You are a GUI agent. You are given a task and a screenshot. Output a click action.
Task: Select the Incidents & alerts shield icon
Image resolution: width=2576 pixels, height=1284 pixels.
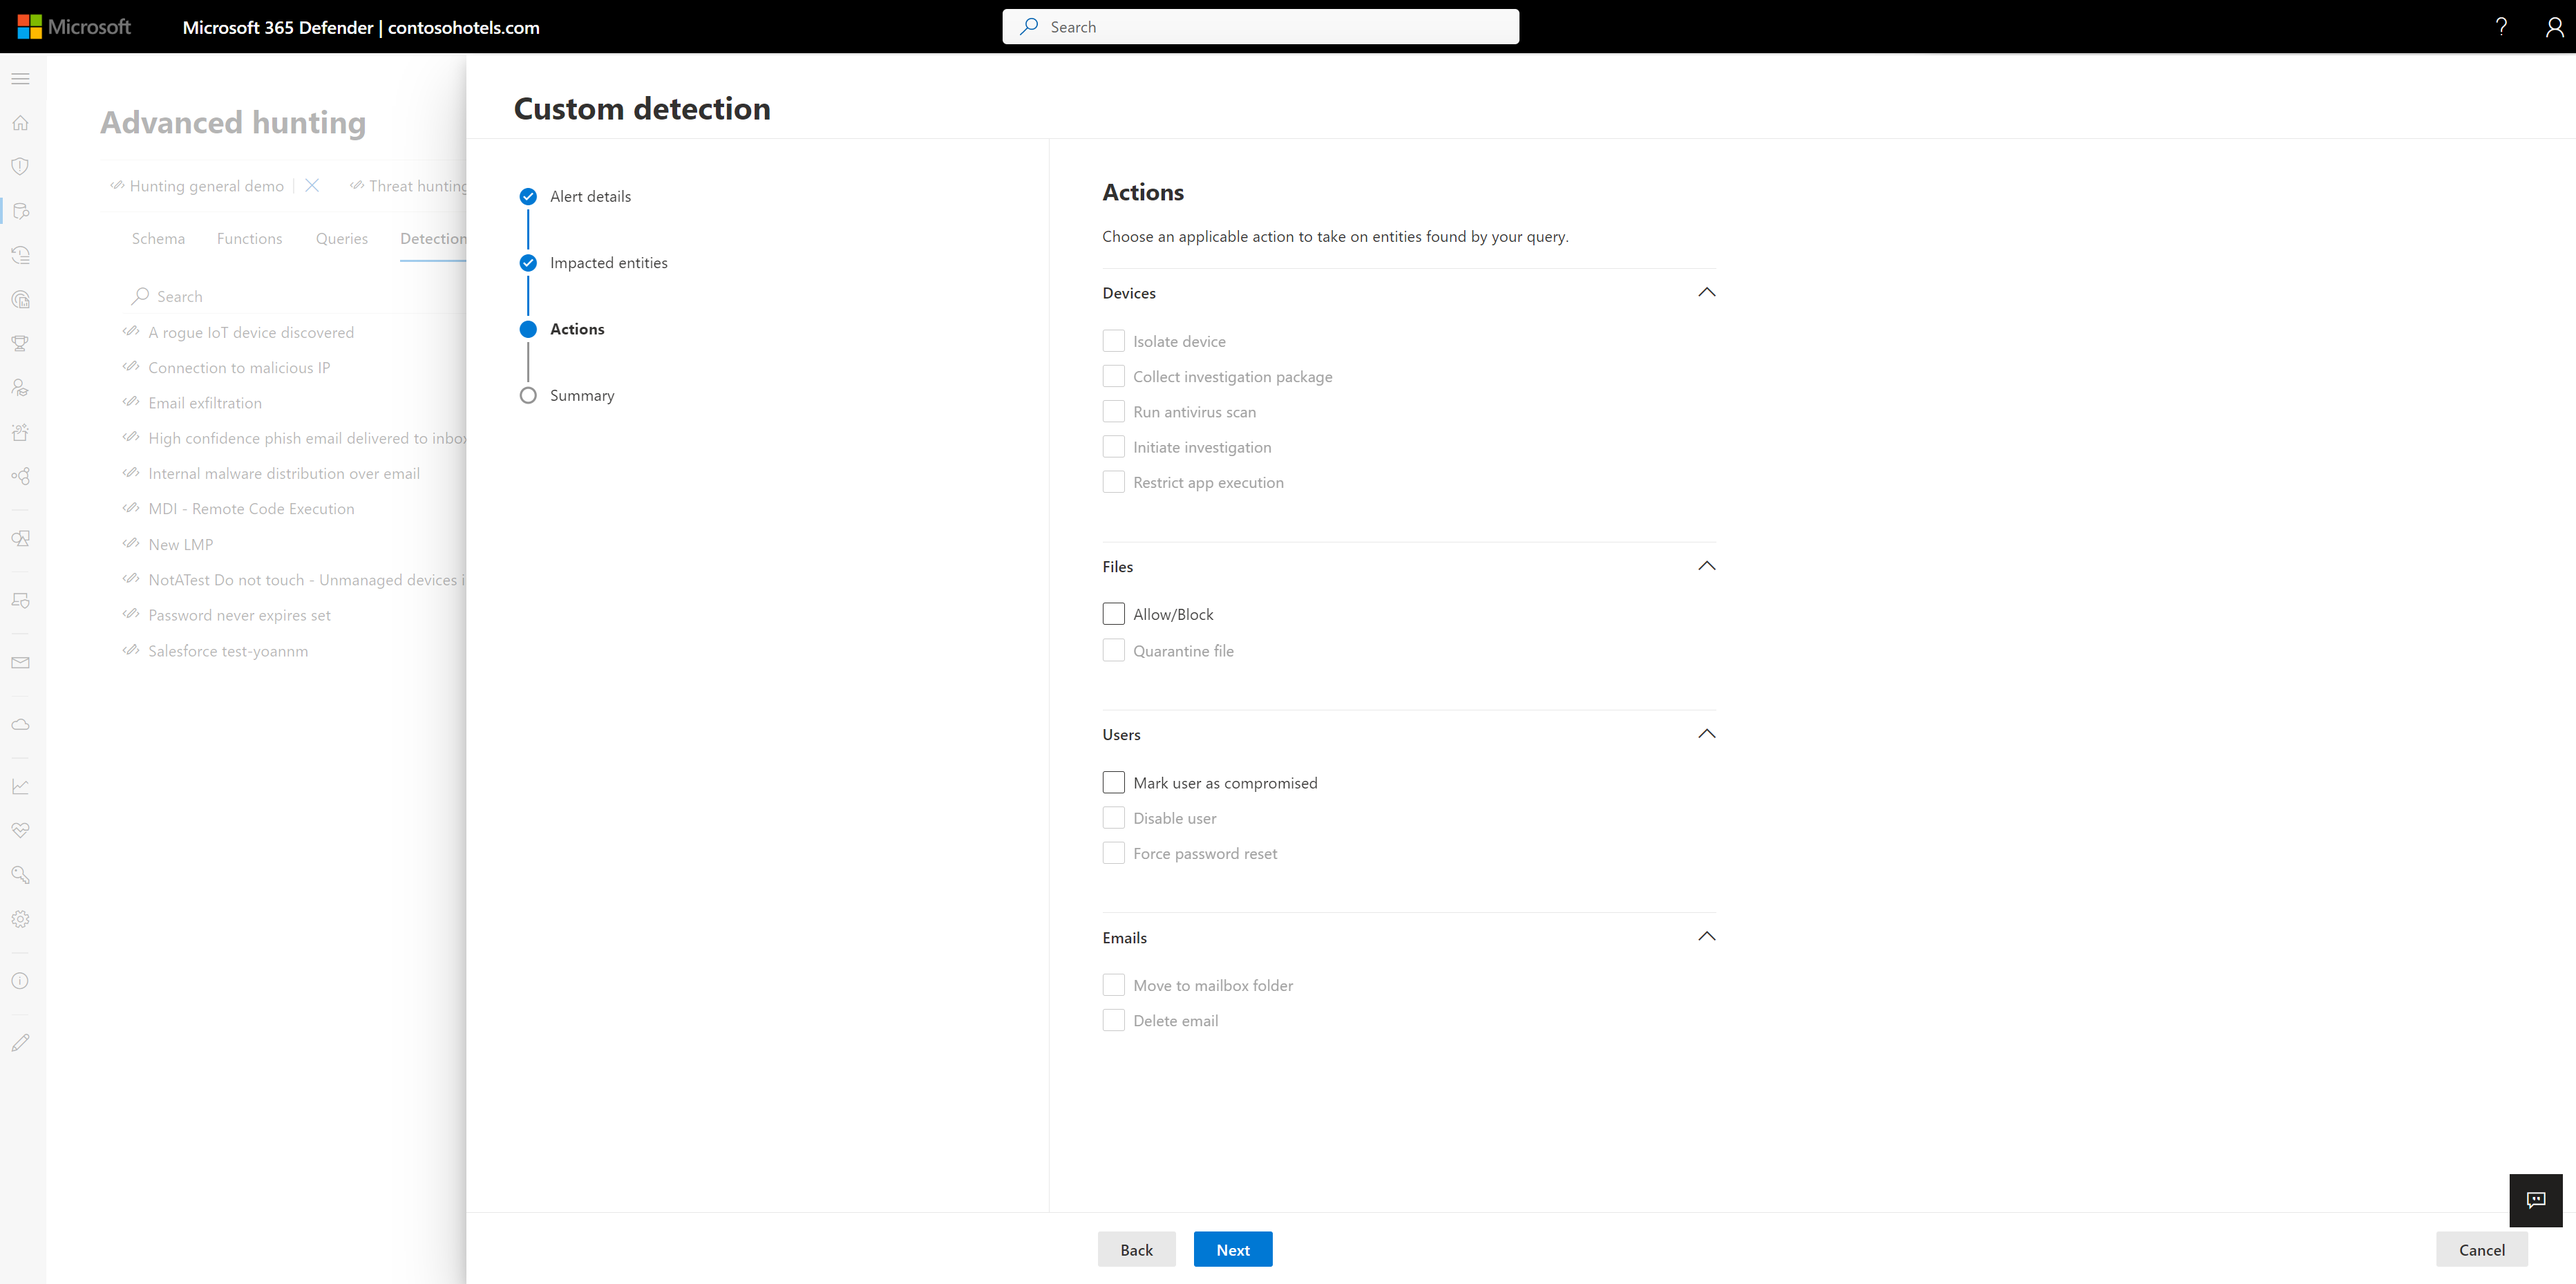pos(20,166)
